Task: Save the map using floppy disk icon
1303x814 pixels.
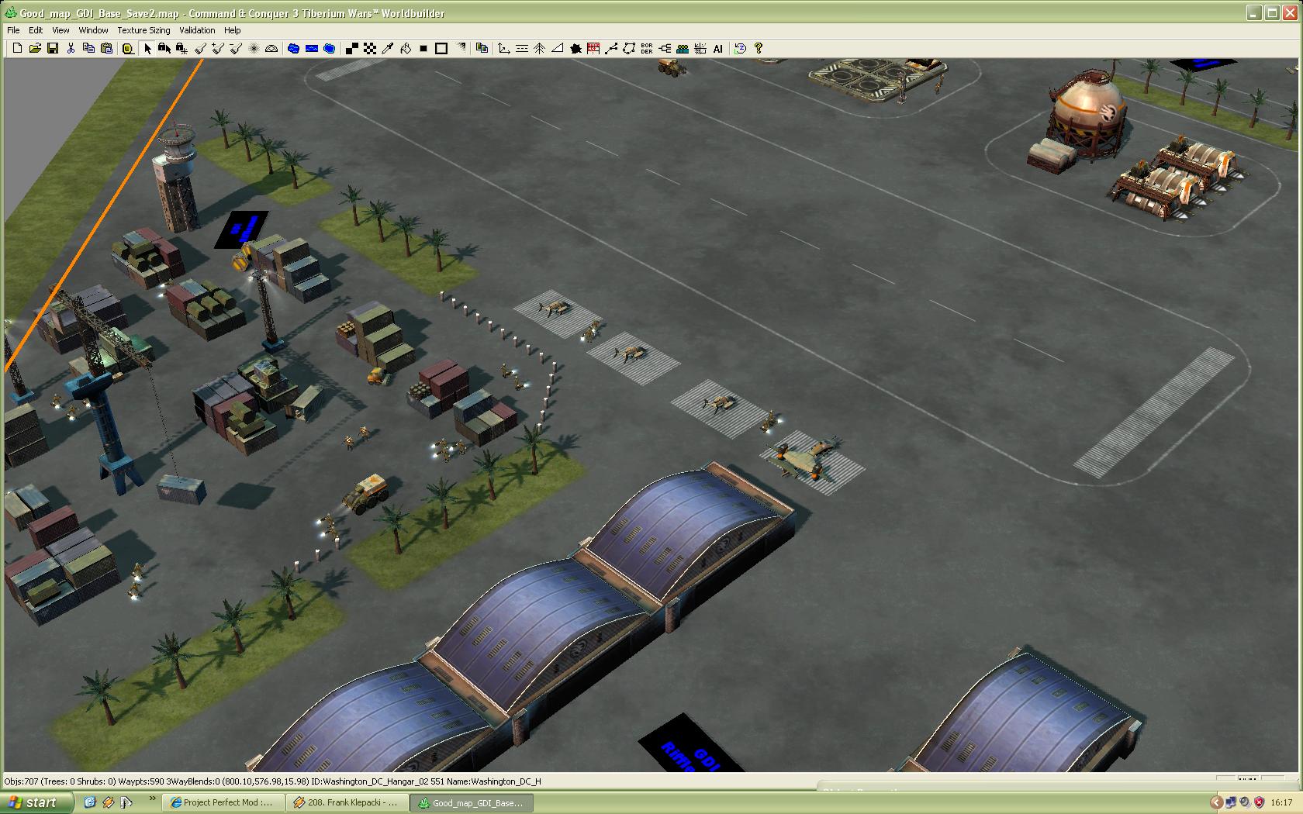Action: point(53,48)
